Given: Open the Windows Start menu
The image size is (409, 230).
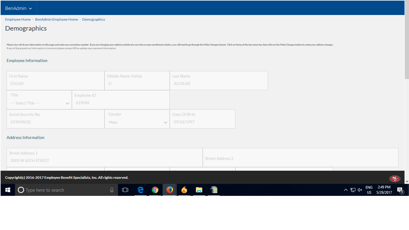Looking at the screenshot, I should 8,190.
